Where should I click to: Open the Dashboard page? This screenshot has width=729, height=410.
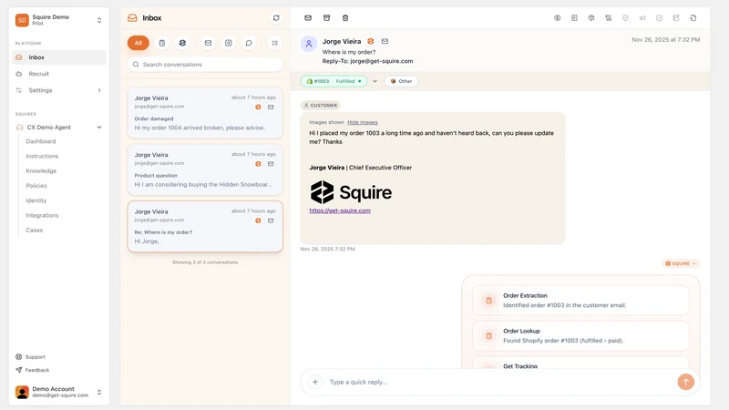(41, 141)
